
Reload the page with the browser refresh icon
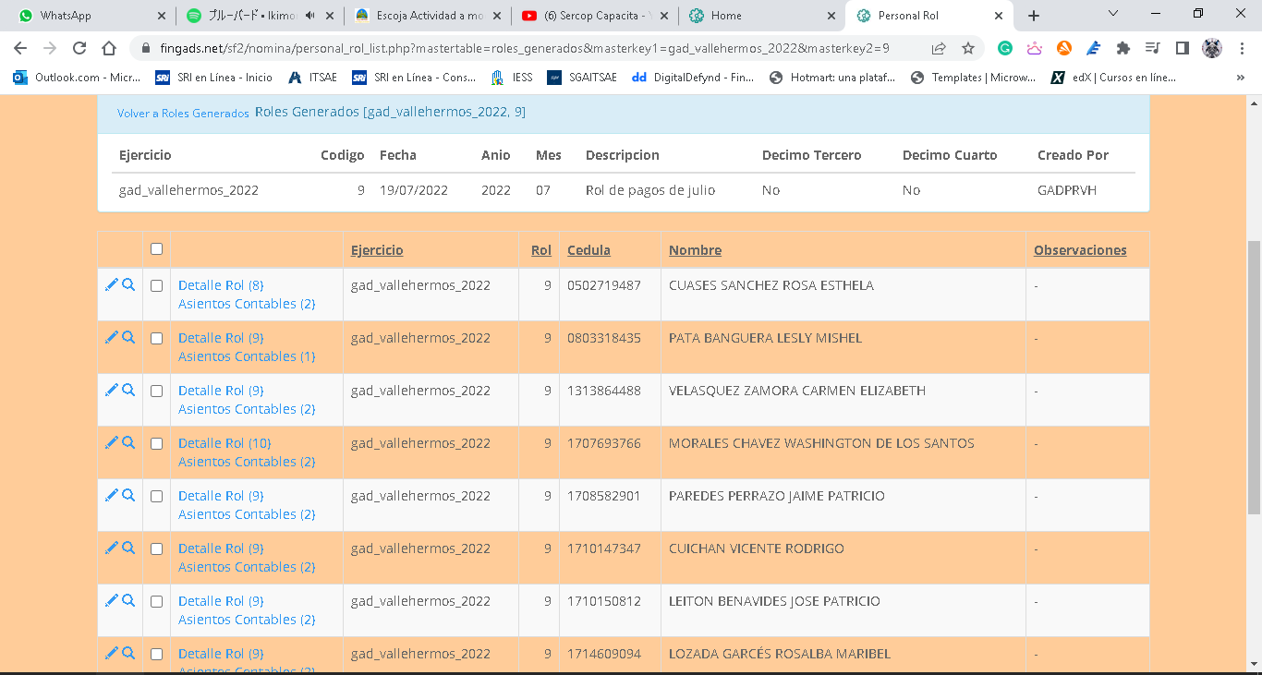79,49
